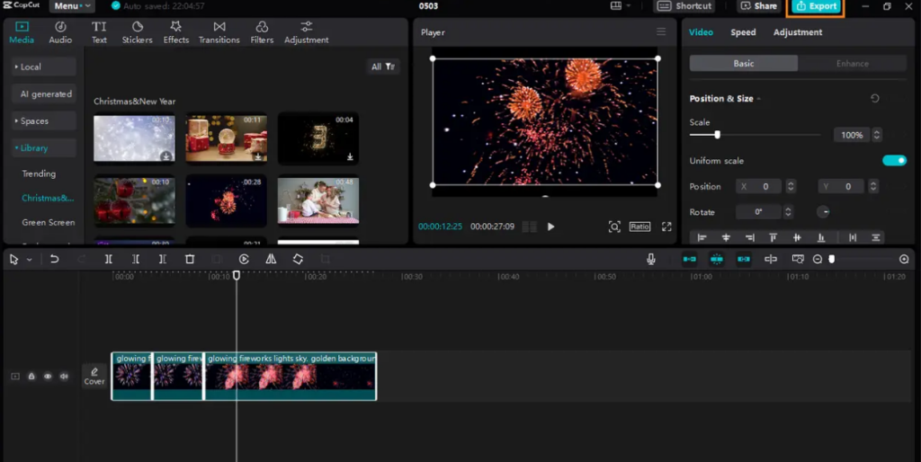Expand the Spaces section

pos(44,121)
